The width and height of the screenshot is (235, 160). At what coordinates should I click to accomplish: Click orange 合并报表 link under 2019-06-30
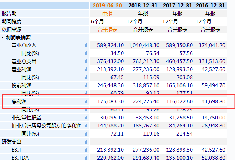click(x=107, y=29)
